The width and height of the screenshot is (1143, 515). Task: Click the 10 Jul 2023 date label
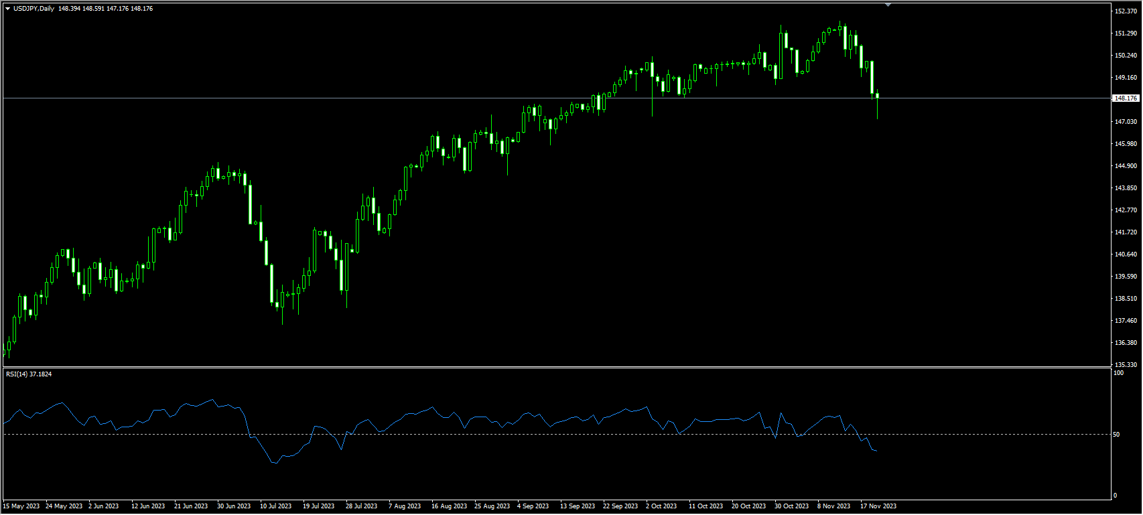point(275,506)
